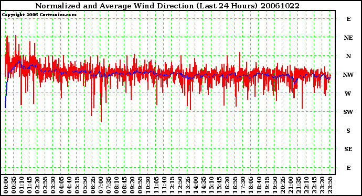Click the 08:10 time label
This screenshot has width=362, height=196.
click(x=116, y=185)
